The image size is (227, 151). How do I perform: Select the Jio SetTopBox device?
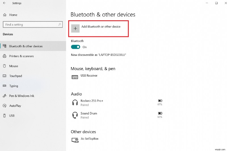pyautogui.click(x=89, y=139)
